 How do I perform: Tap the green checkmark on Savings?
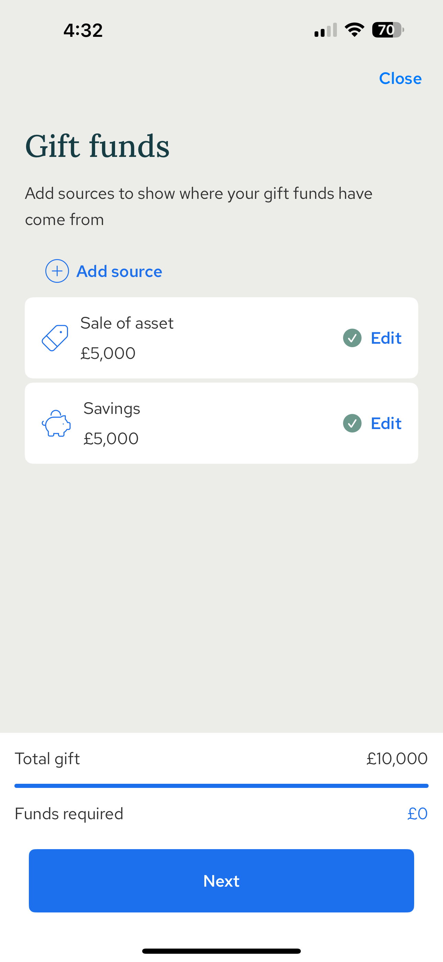point(352,423)
